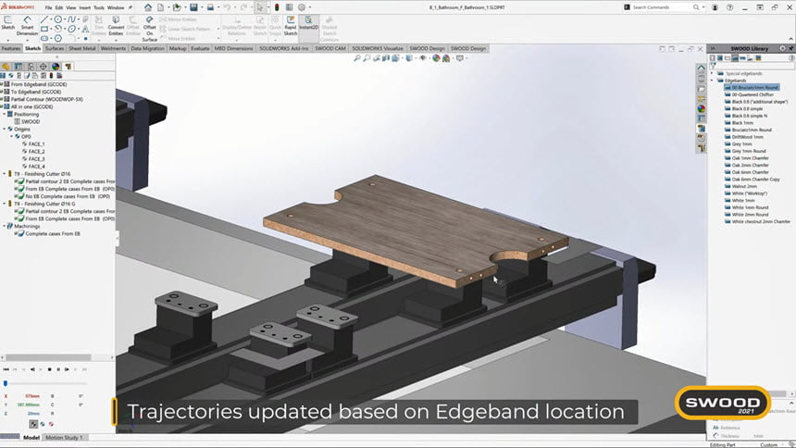Open the Tools menu
This screenshot has height=448, width=796.
pos(99,7)
